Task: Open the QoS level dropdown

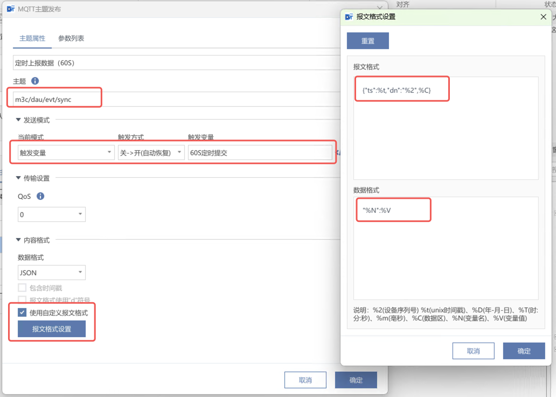Action: click(52, 214)
